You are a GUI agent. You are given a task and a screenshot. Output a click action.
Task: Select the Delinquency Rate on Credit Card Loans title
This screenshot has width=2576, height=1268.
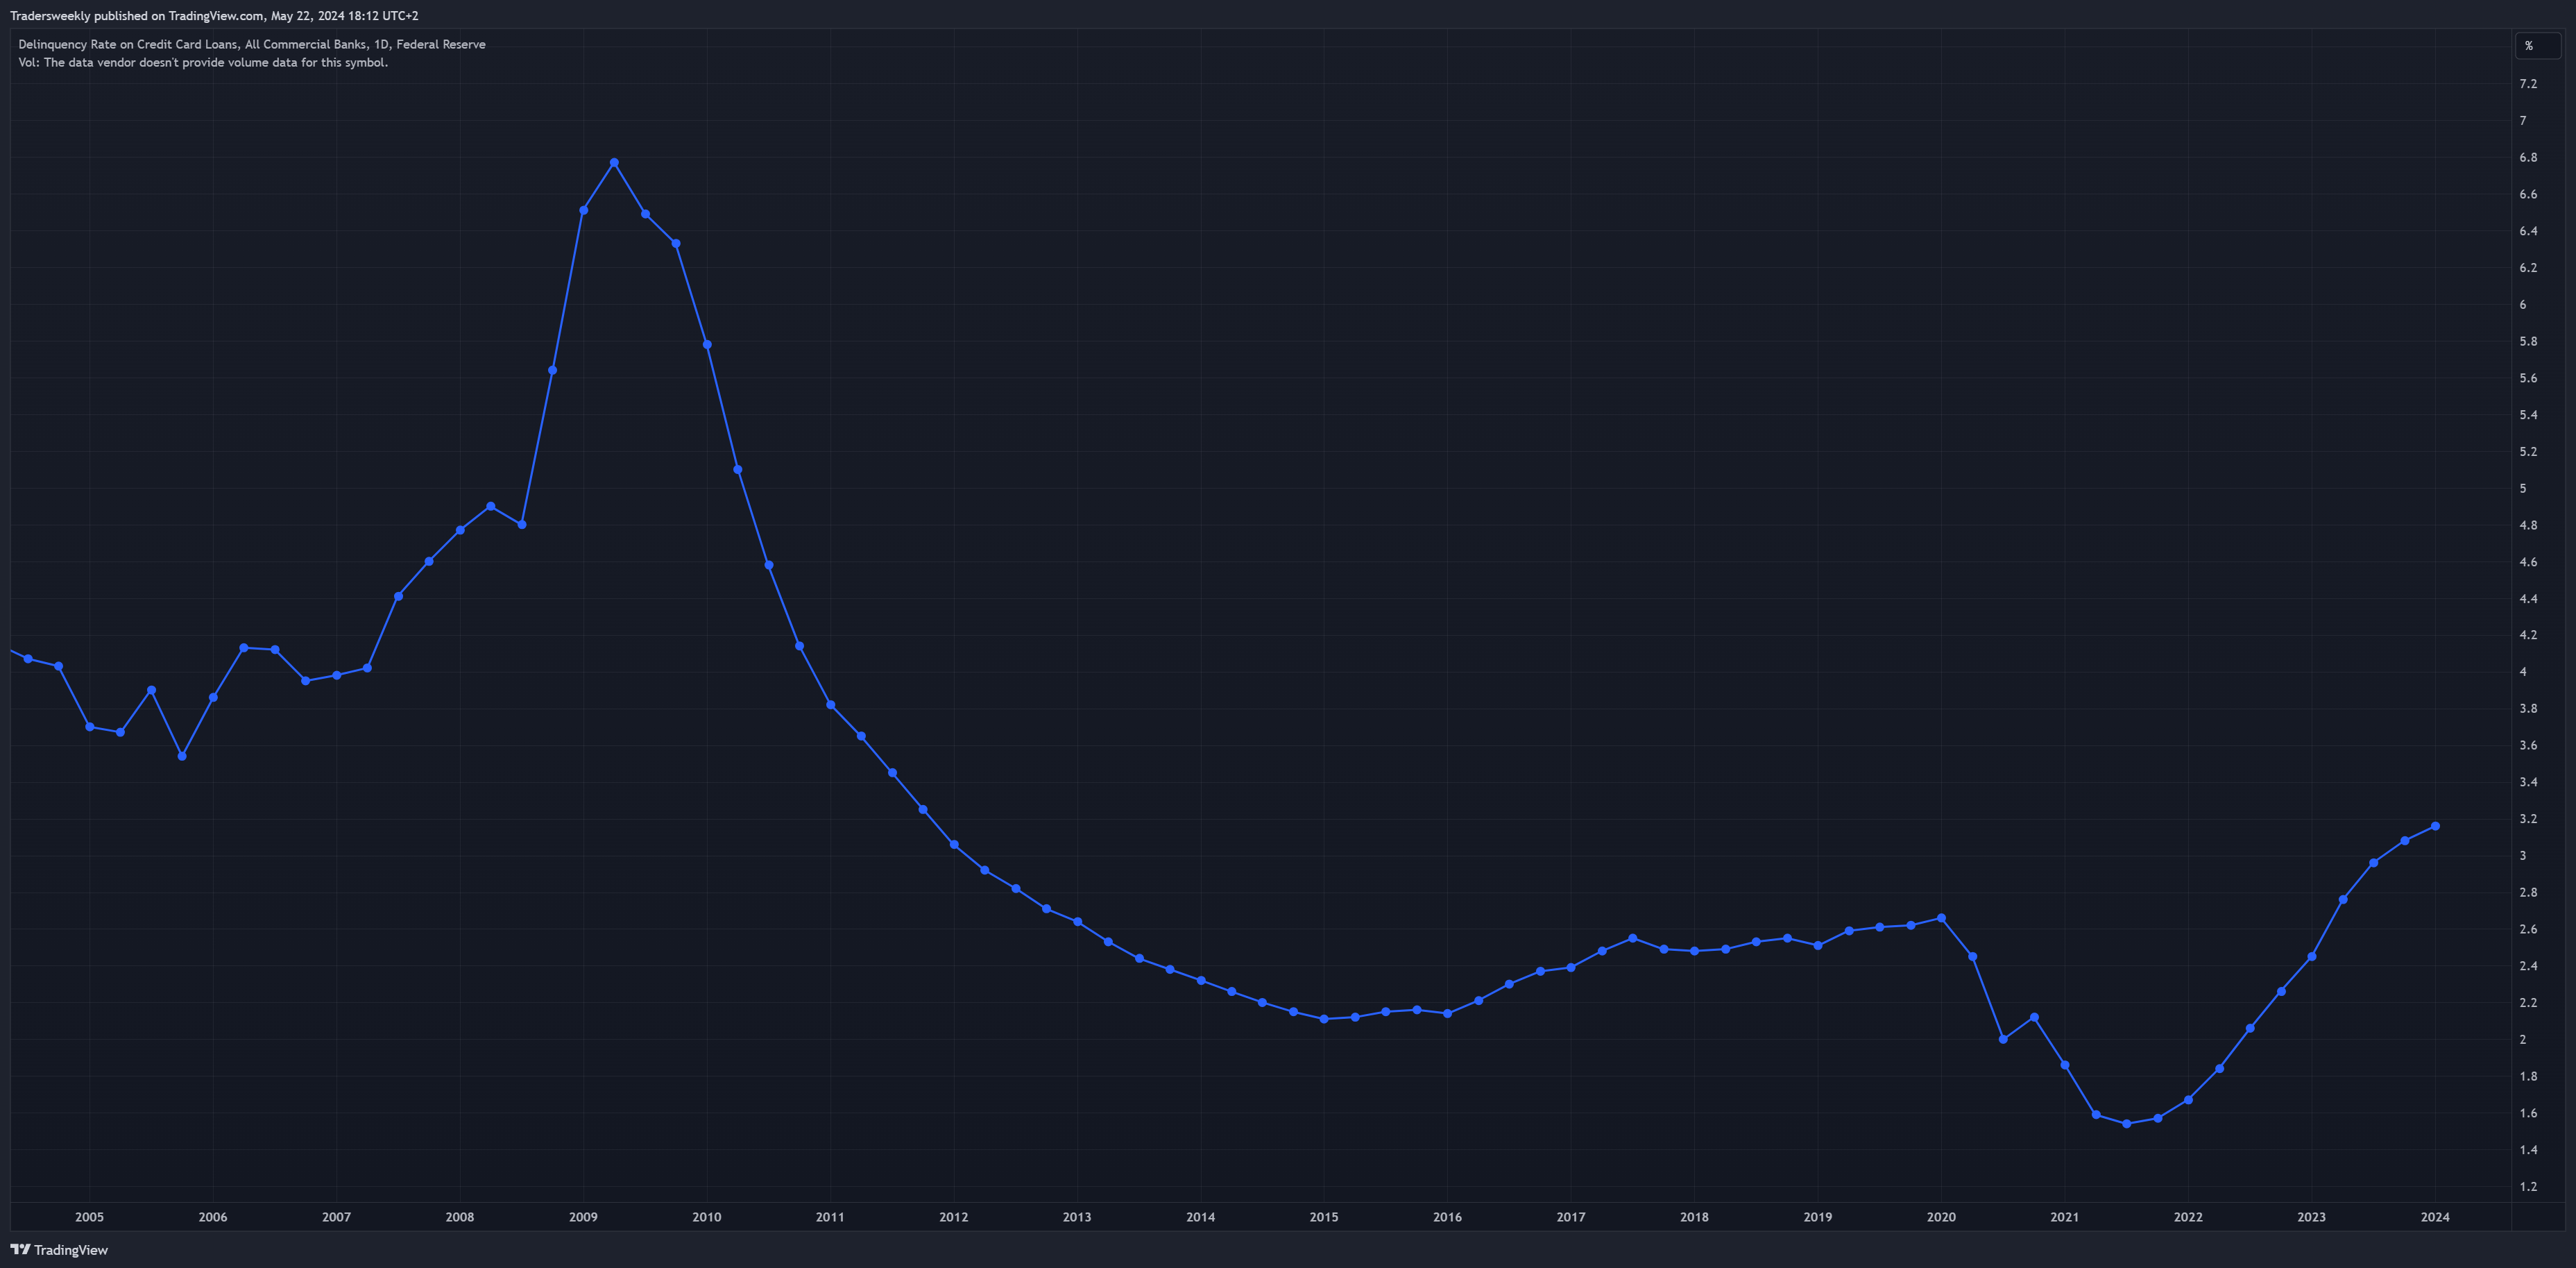click(x=252, y=44)
